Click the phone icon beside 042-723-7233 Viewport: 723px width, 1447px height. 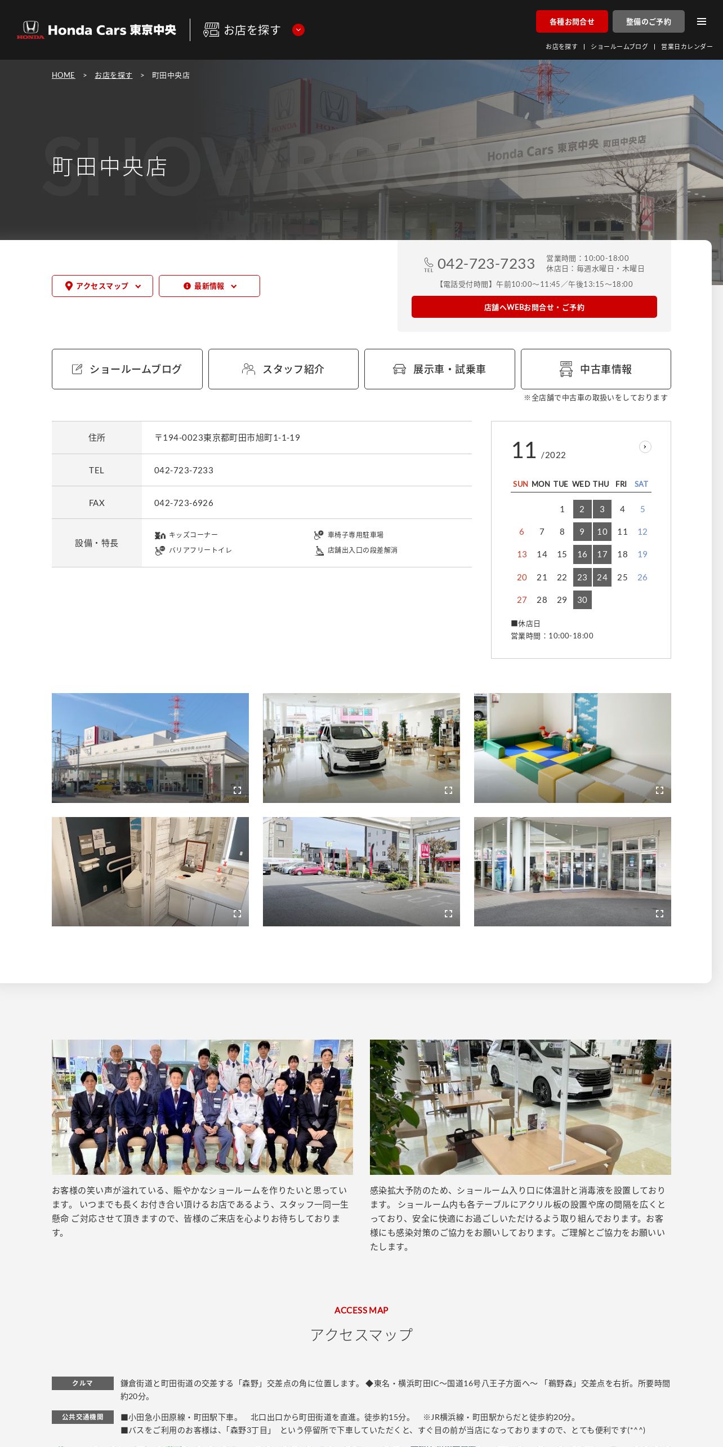[429, 264]
